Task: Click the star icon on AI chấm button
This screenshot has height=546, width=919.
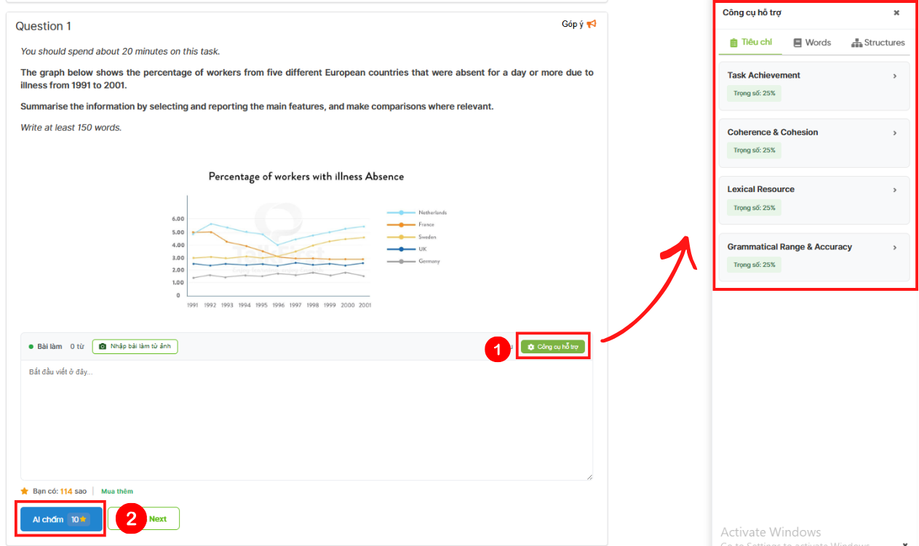Action: tap(83, 519)
